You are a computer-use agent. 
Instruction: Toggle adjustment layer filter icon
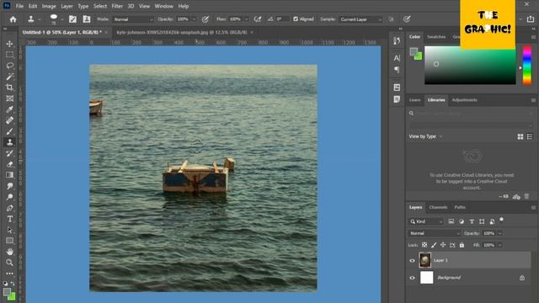pos(462,221)
